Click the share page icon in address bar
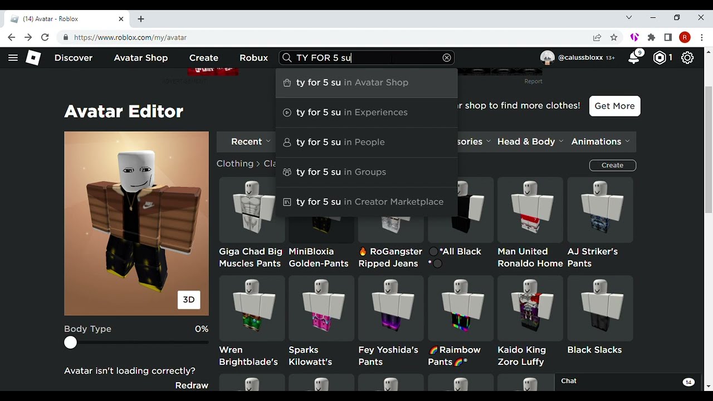This screenshot has width=713, height=401. pos(597,37)
